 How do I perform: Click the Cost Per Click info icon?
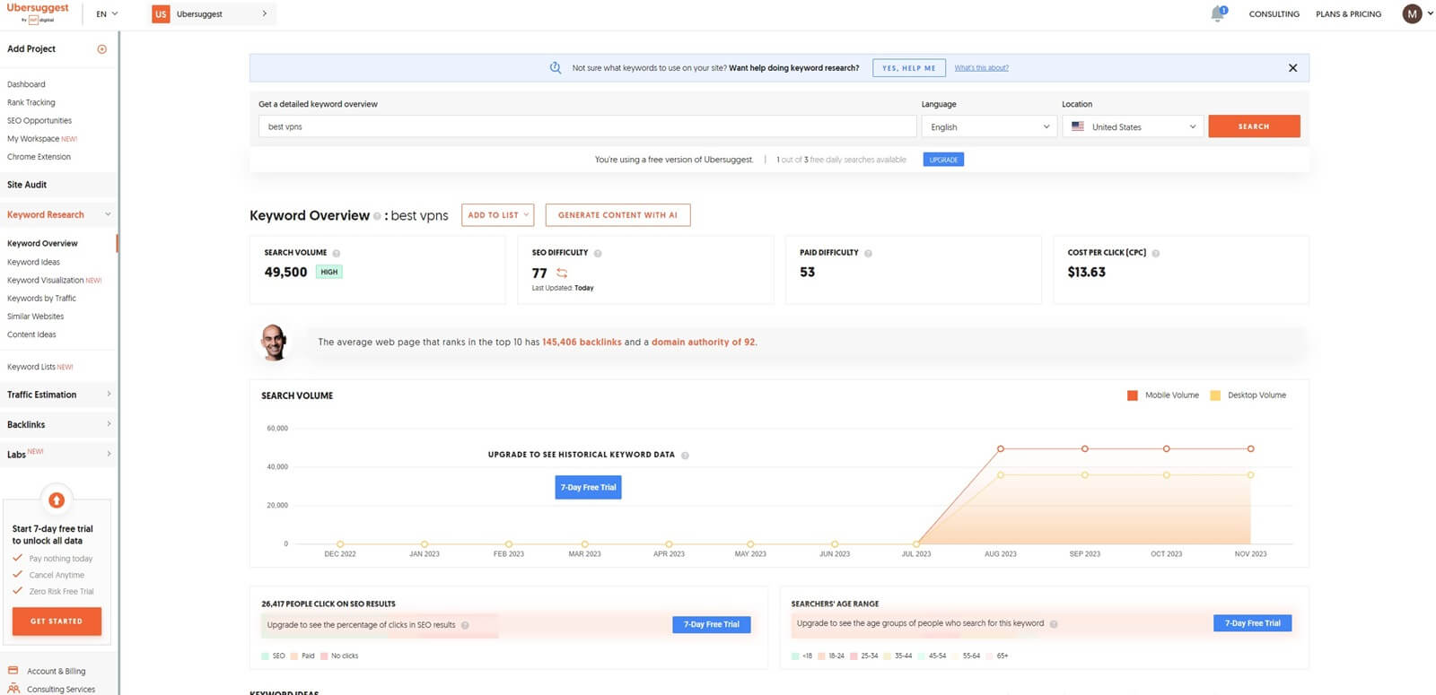[1155, 253]
